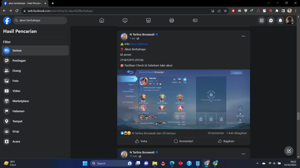Bookmark this page with the star icon
Image resolution: width=300 pixels, height=168 pixels.
coord(225,11)
